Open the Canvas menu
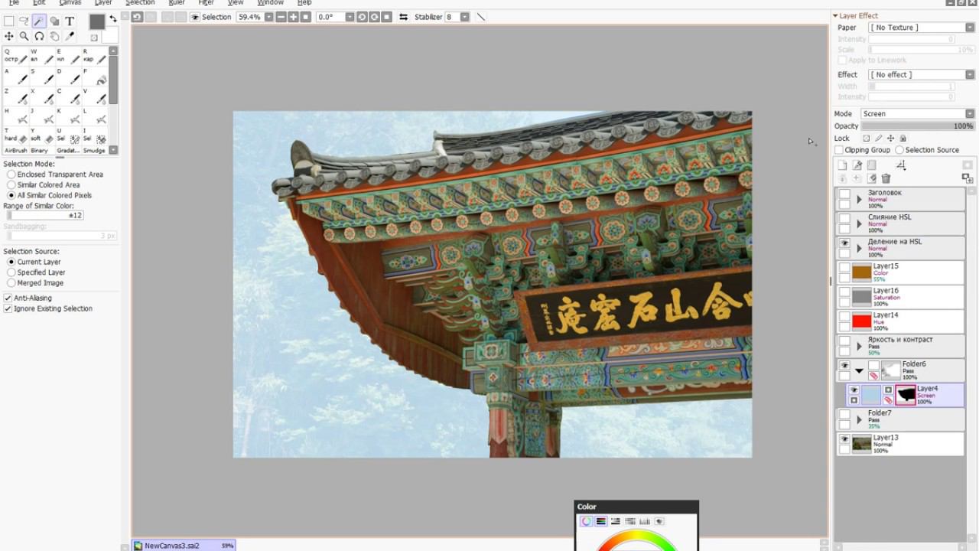 [x=70, y=3]
